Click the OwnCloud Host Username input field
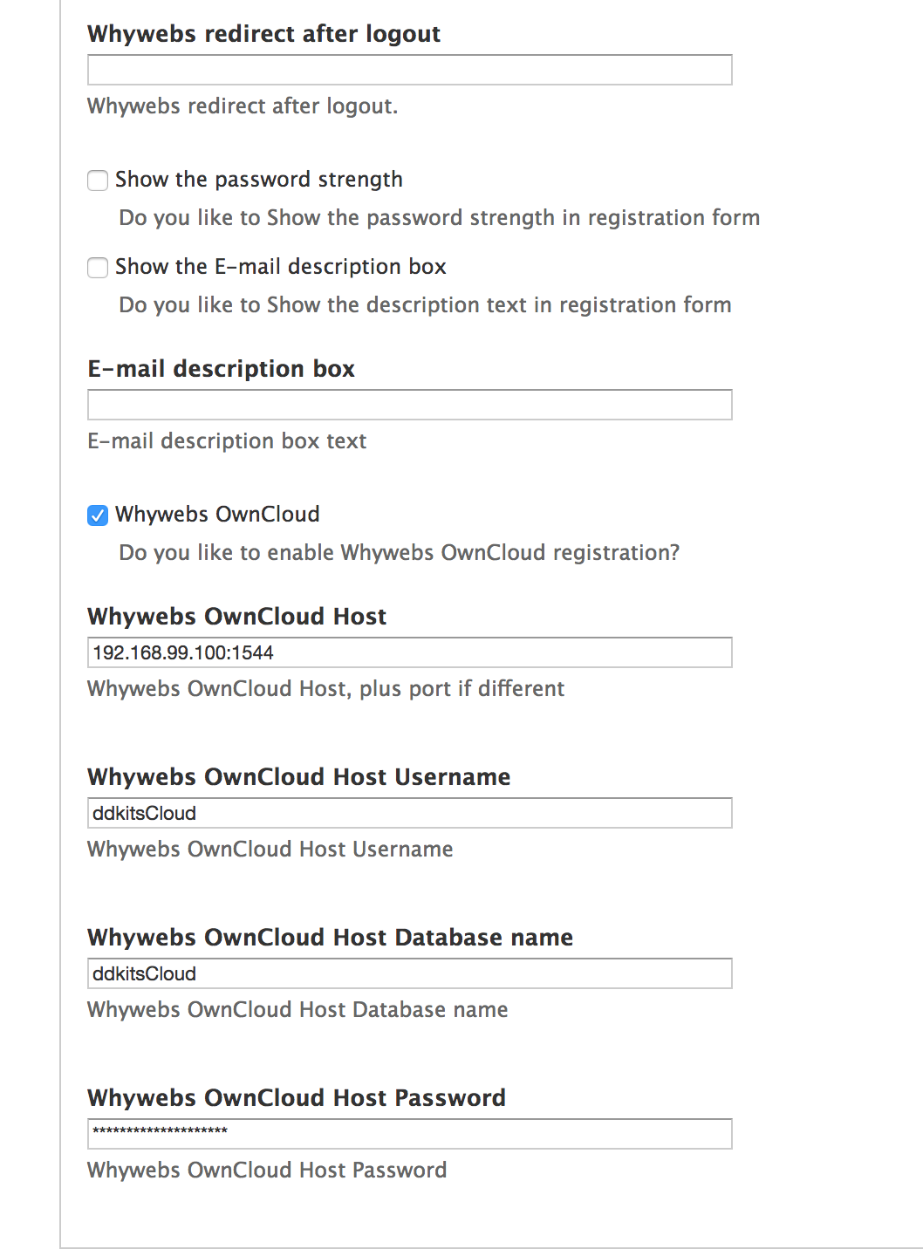The height and width of the screenshot is (1256, 923). pos(410,813)
